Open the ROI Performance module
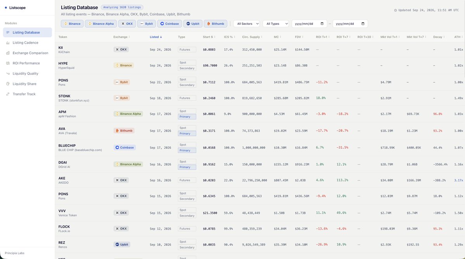465x259 pixels. coord(27,63)
